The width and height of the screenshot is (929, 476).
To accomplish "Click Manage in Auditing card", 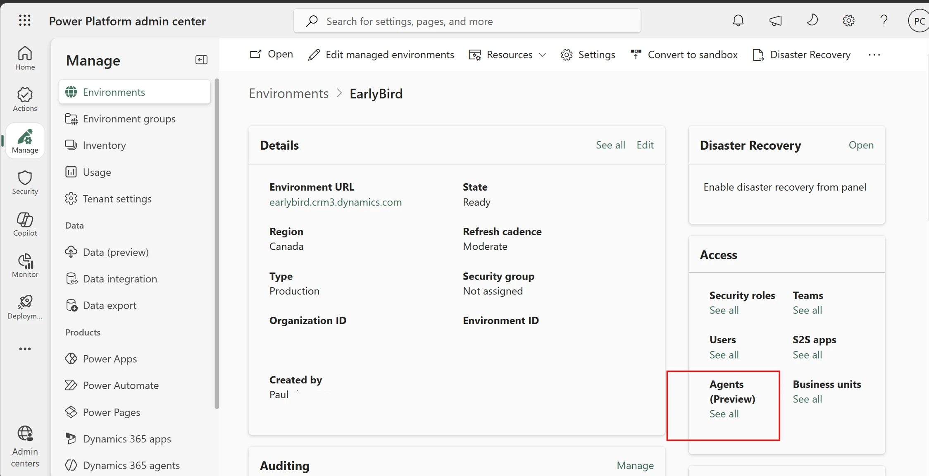I will coord(635,466).
